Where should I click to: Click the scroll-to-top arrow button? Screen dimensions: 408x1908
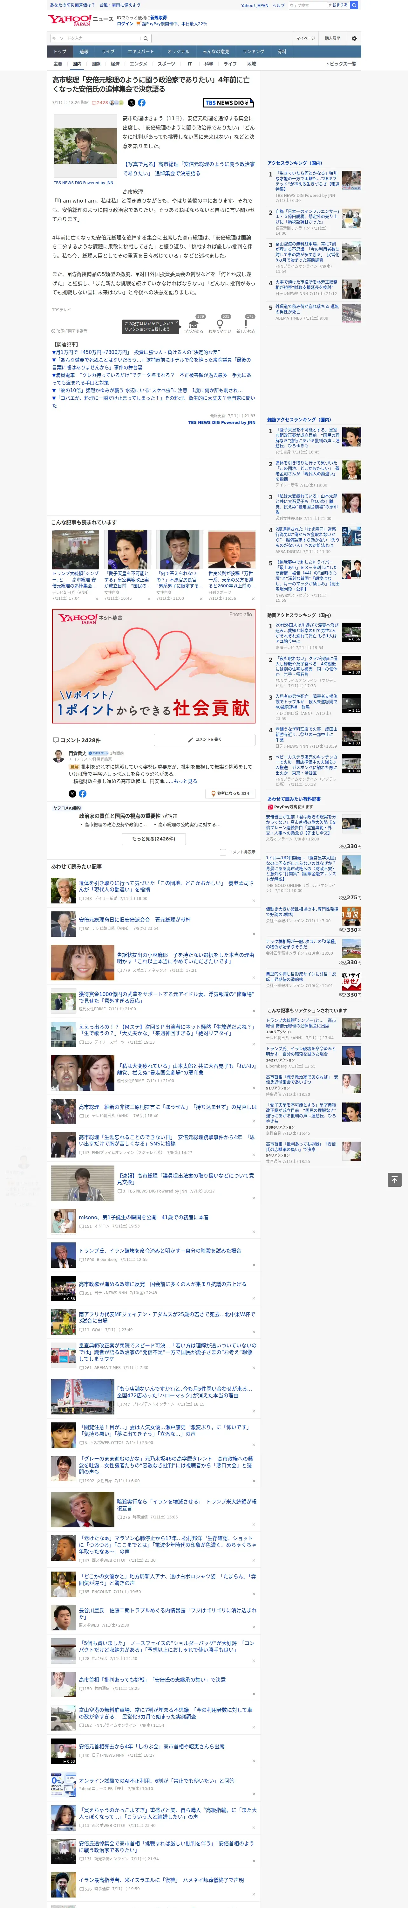394,1179
